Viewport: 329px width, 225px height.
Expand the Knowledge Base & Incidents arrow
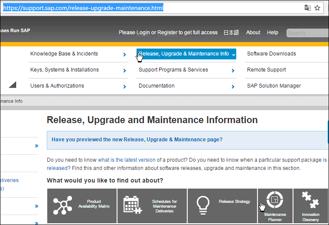point(124,55)
